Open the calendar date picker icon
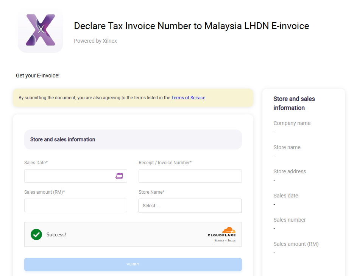 coord(119,176)
